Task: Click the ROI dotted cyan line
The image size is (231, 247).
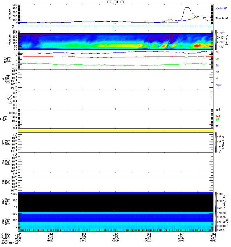Action: pyautogui.click(x=115, y=26)
